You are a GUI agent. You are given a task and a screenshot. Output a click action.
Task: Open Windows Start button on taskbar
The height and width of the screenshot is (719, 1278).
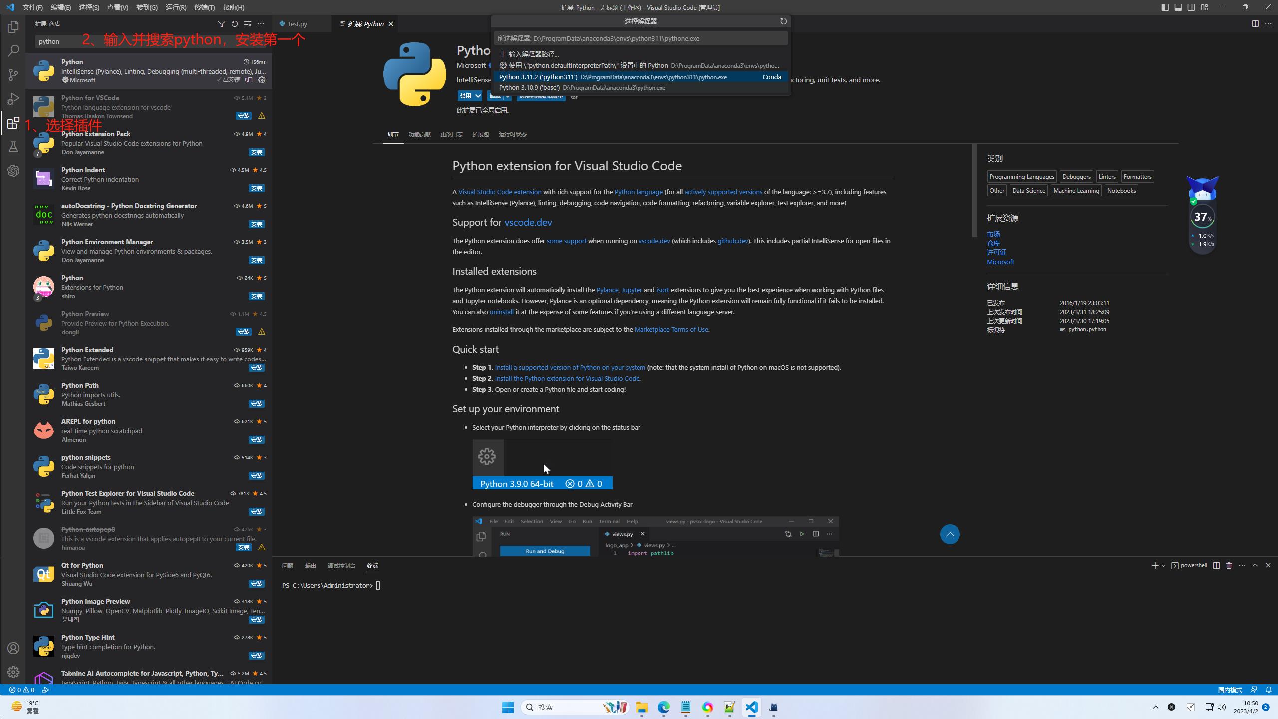(508, 707)
